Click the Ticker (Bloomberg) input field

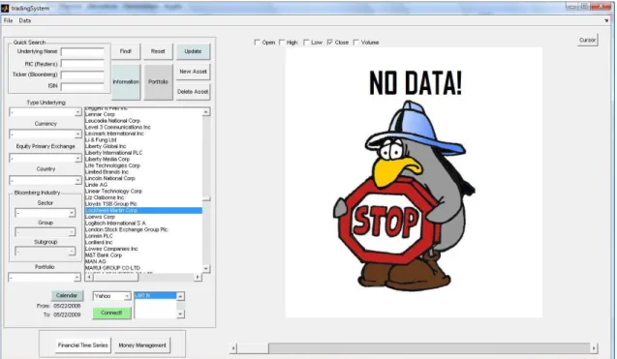pyautogui.click(x=82, y=75)
